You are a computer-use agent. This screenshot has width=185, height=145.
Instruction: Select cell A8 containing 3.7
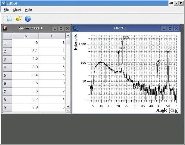25,100
